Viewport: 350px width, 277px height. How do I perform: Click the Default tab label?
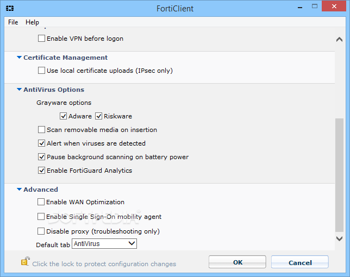pyautogui.click(x=53, y=245)
